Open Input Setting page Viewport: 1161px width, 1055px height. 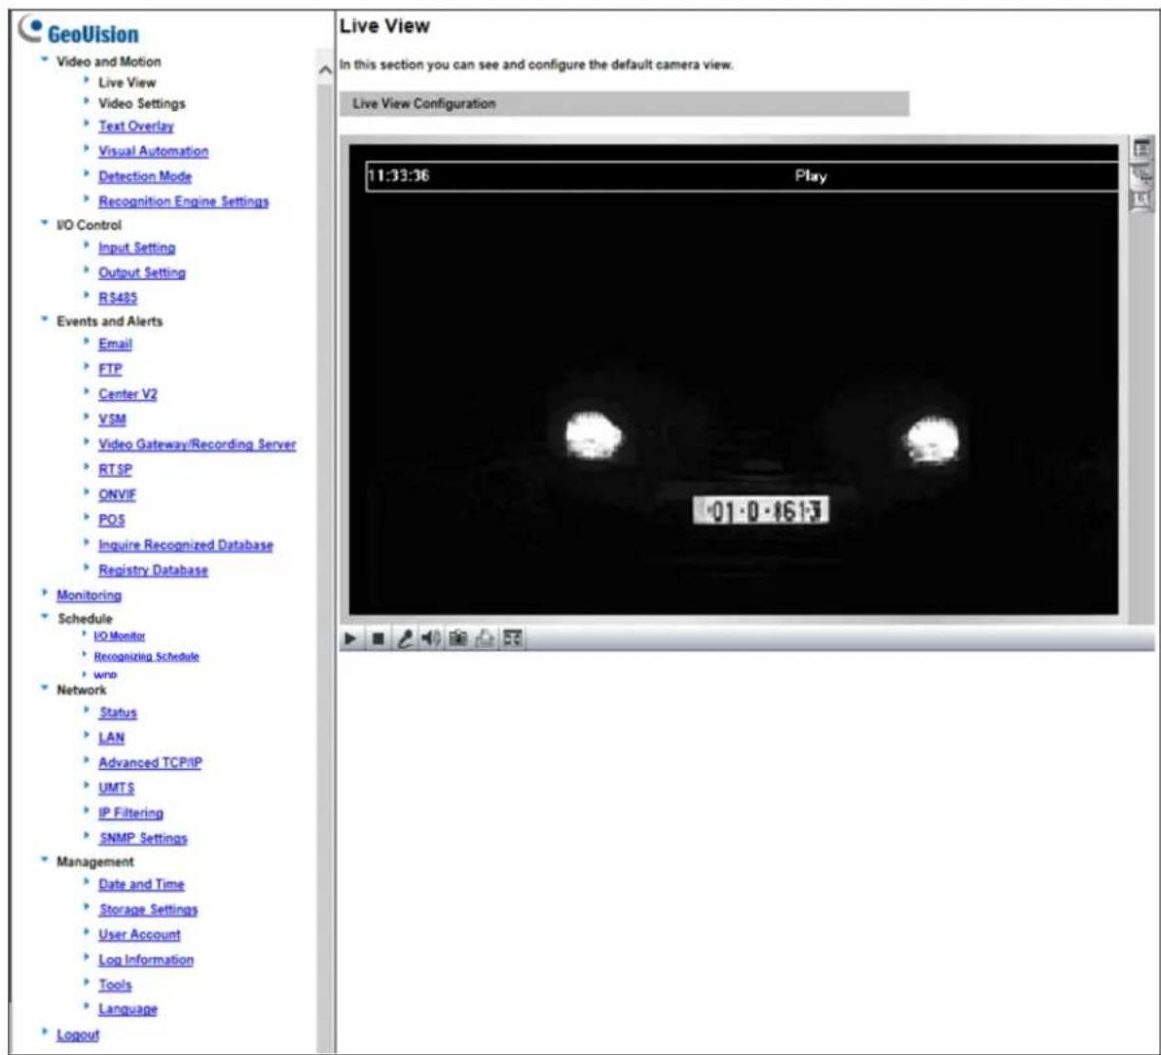click(137, 247)
